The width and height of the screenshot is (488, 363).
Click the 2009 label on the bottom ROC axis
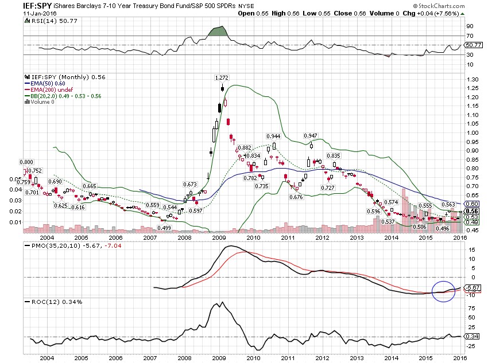pos(219,358)
